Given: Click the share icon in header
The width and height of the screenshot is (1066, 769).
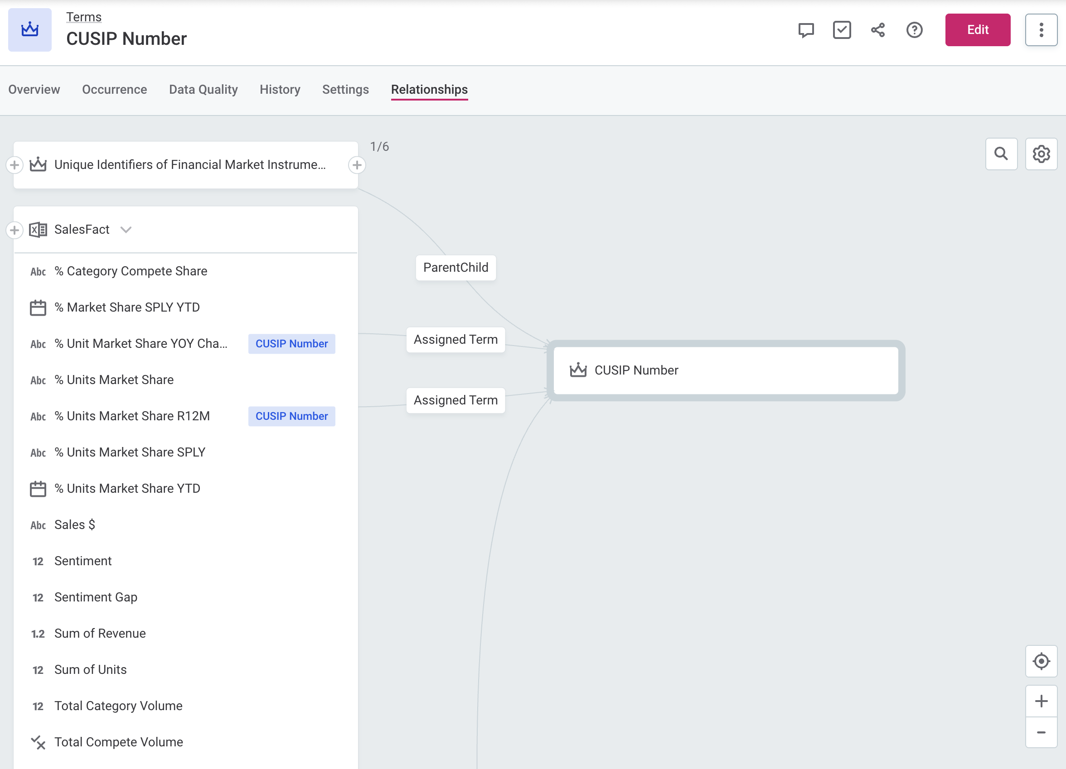Looking at the screenshot, I should [877, 30].
